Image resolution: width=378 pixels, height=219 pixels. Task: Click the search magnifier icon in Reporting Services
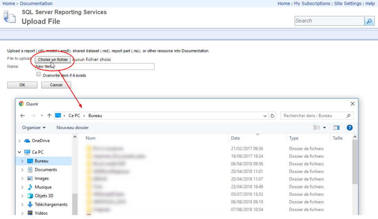point(369,21)
